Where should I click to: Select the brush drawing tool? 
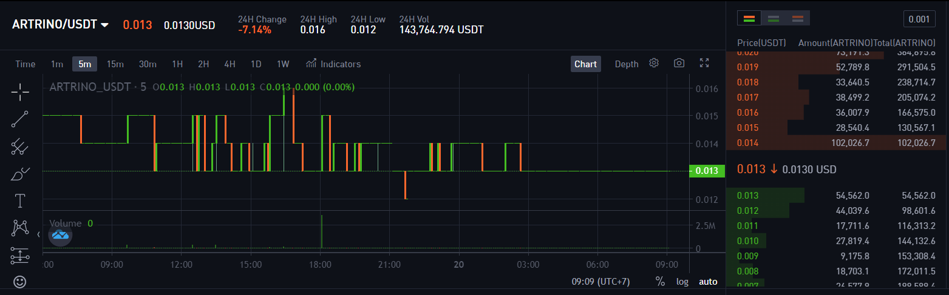[x=20, y=174]
